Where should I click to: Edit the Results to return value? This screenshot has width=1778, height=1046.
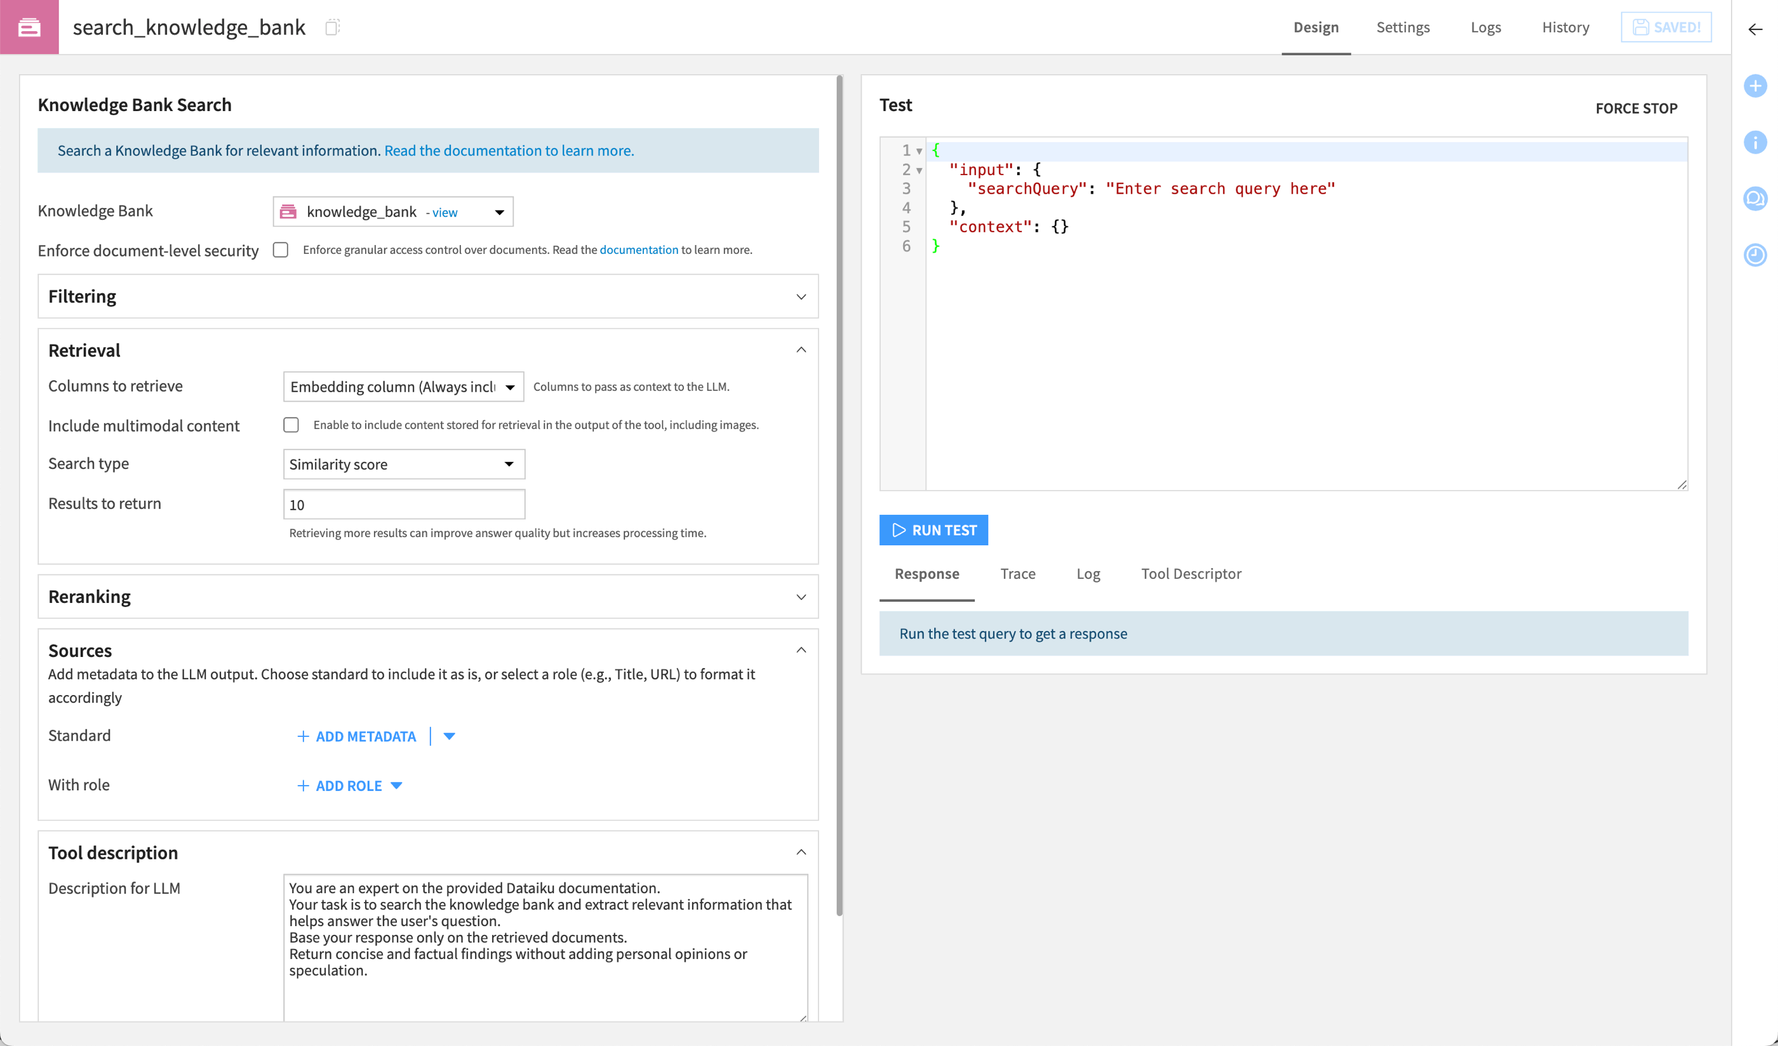(x=403, y=505)
